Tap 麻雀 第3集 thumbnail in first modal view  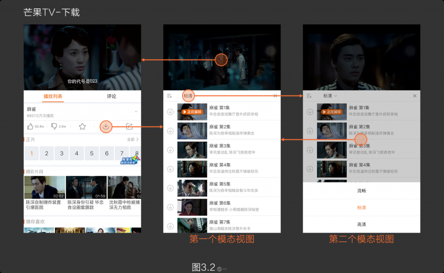coord(192,150)
